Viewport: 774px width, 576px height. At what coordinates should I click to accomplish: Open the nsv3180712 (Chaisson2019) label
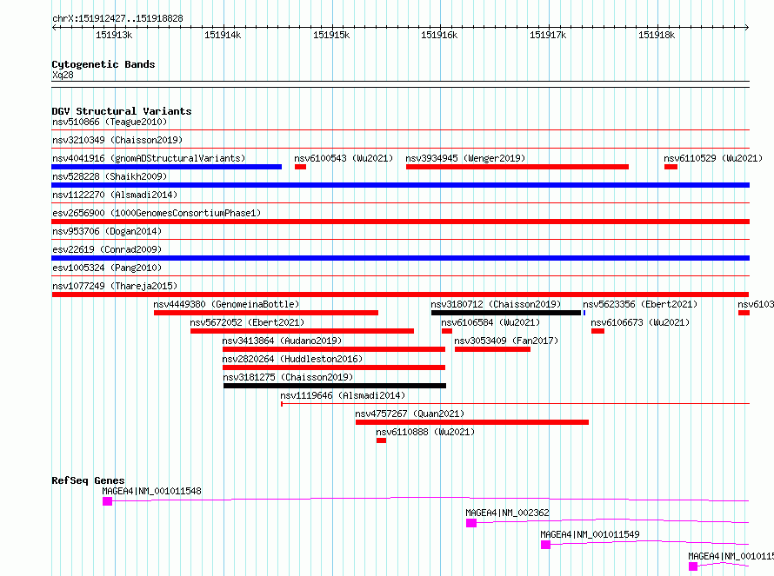tap(496, 304)
